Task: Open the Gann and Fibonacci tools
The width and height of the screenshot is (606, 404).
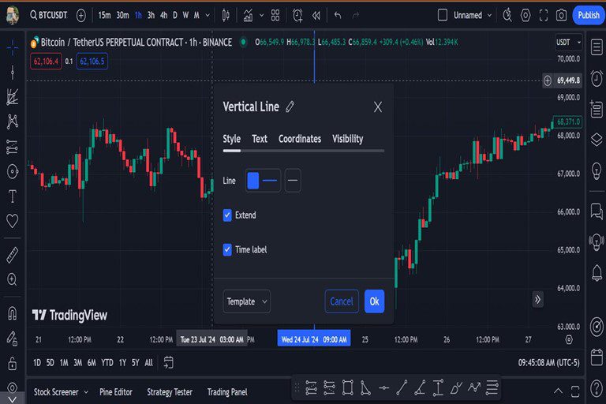Action: click(x=13, y=97)
